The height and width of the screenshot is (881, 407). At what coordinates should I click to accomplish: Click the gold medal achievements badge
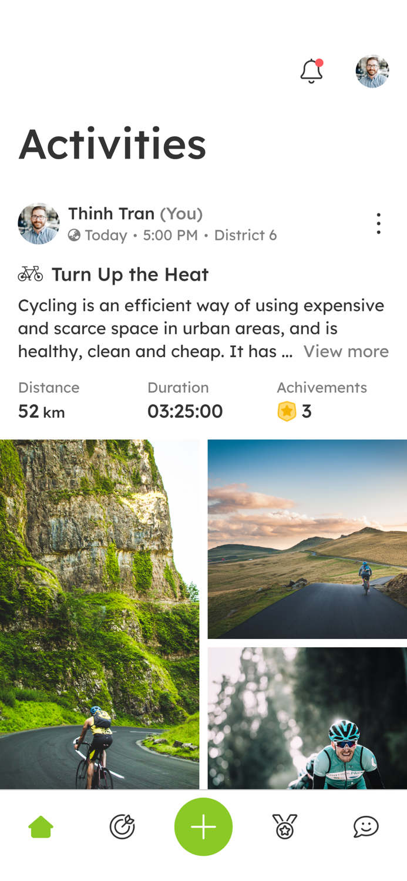click(x=286, y=411)
